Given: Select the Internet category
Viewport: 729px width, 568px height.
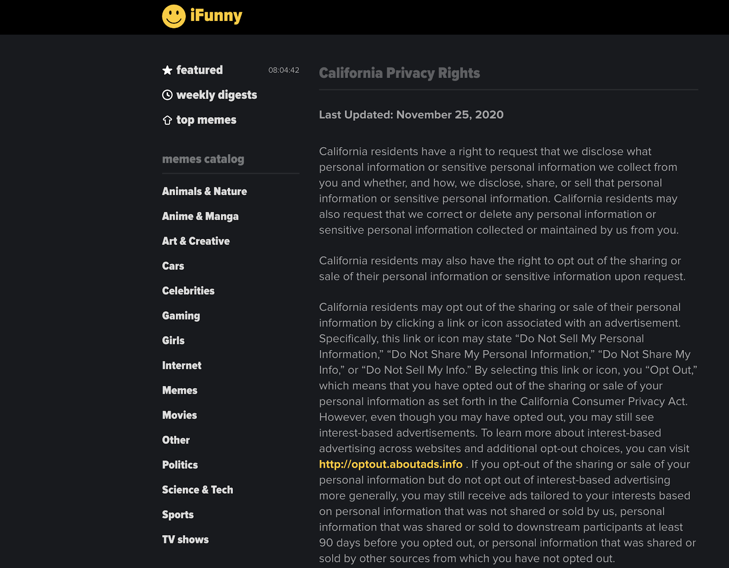Looking at the screenshot, I should click(181, 365).
